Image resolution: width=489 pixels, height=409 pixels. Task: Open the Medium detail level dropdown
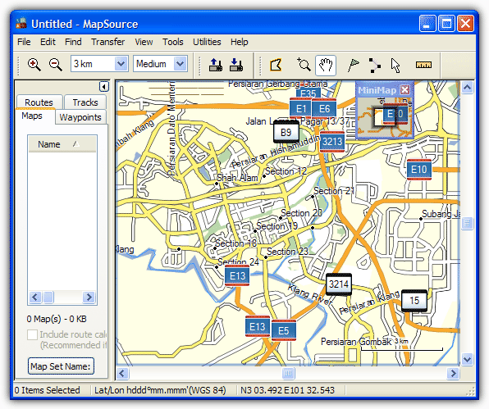181,64
